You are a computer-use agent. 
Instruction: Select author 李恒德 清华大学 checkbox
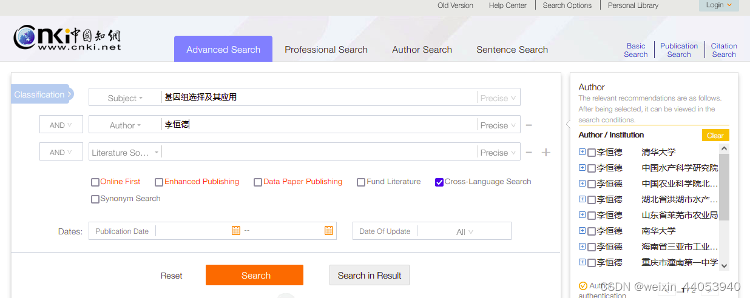click(592, 153)
